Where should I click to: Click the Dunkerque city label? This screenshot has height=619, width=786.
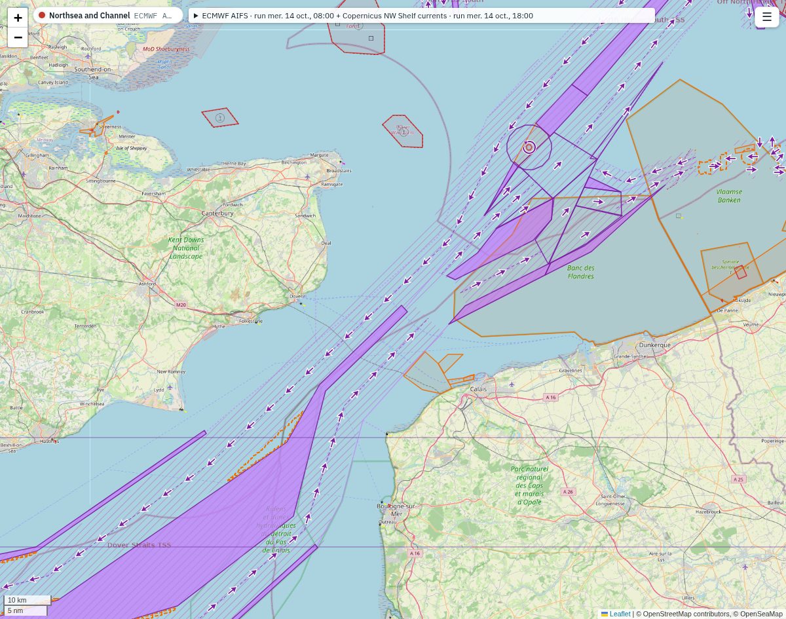coord(654,345)
